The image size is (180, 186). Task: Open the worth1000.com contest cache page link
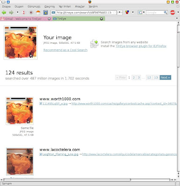[124, 104]
